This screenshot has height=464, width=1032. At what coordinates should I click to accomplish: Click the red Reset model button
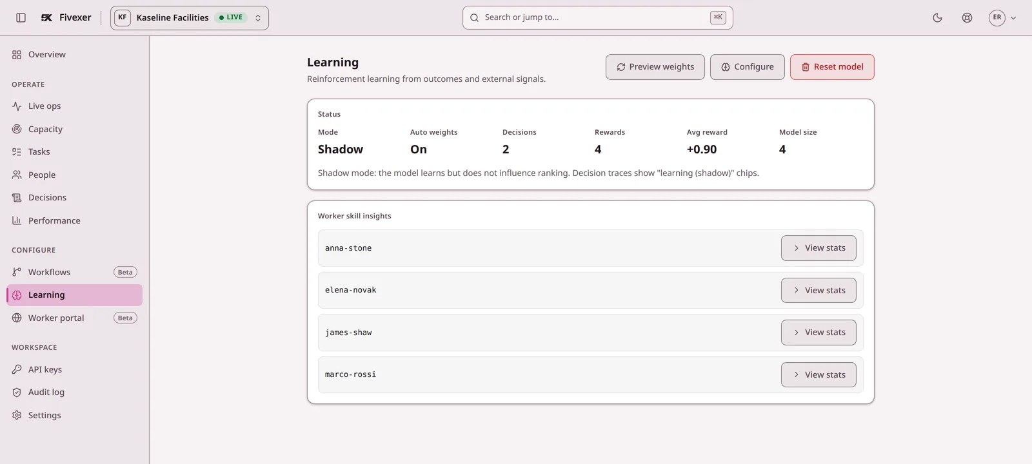coord(832,67)
